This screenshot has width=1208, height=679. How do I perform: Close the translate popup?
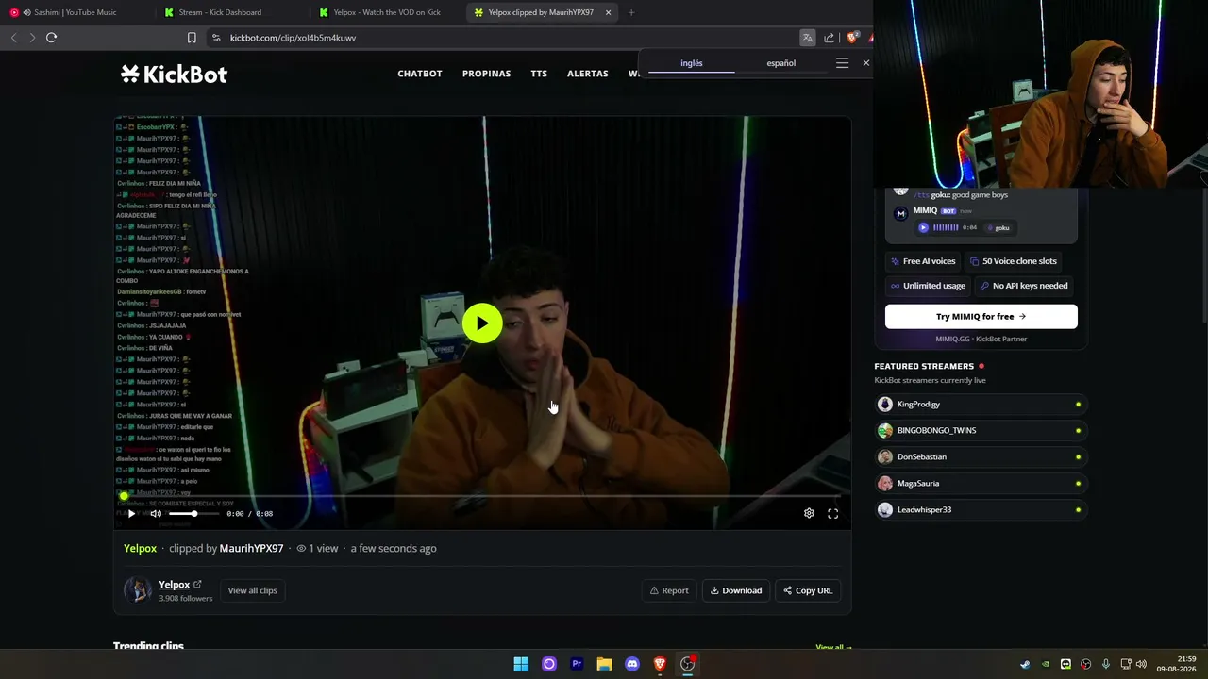pyautogui.click(x=865, y=63)
